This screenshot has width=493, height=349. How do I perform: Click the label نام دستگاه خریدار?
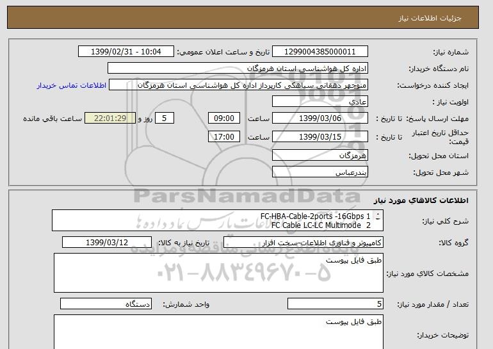[x=439, y=69]
